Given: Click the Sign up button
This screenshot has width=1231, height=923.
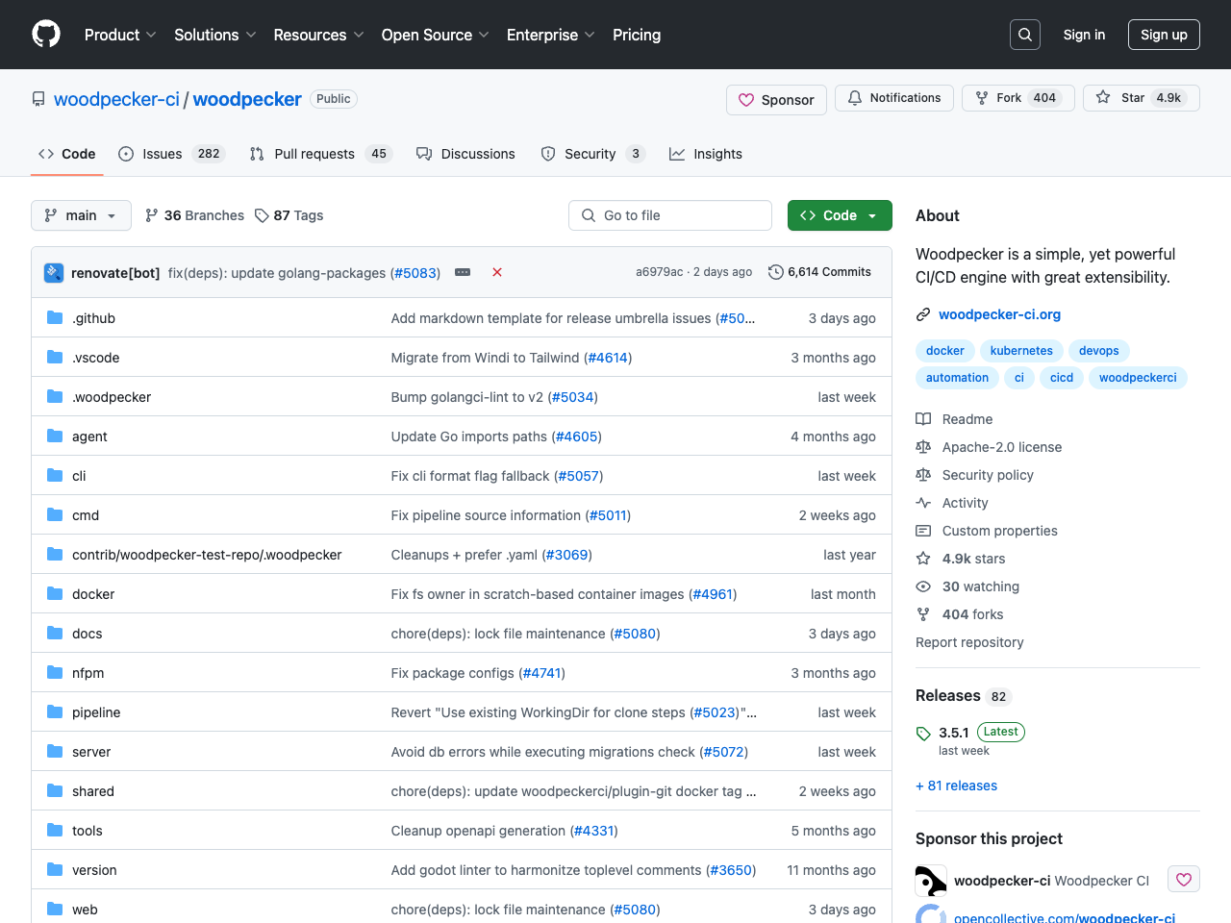Looking at the screenshot, I should point(1164,35).
